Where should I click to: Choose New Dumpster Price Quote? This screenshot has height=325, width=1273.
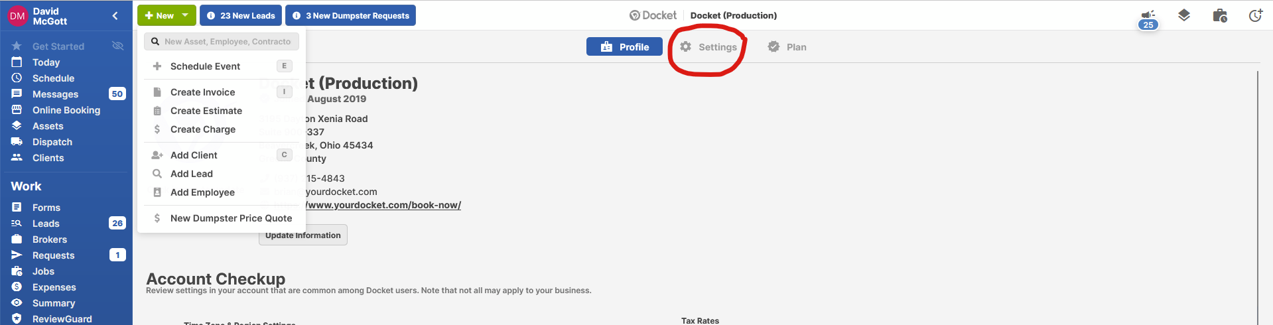tap(222, 218)
